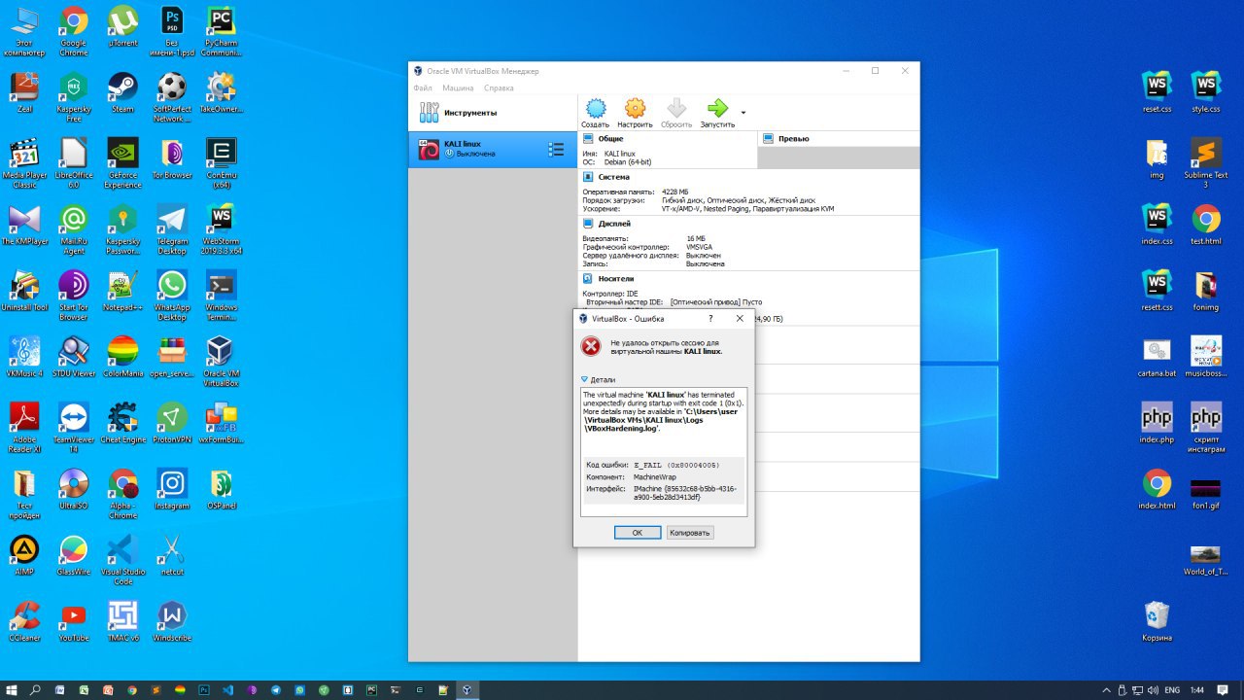Collapse the Детали details section
1244x700 pixels.
(598, 379)
